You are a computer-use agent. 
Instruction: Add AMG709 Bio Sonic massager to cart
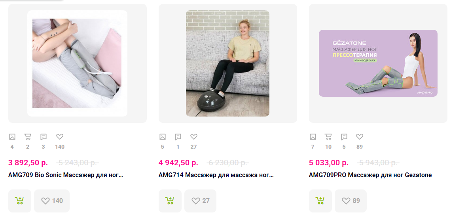(x=19, y=201)
